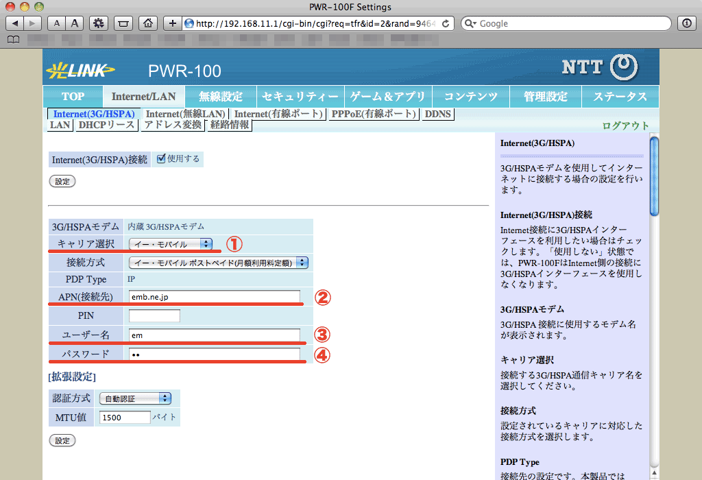Go back with the Safari back arrow

15,23
